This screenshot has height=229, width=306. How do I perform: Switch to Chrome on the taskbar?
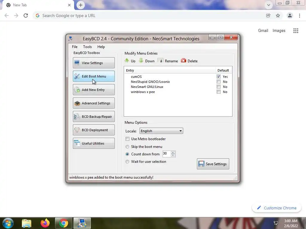pyautogui.click(x=64, y=223)
